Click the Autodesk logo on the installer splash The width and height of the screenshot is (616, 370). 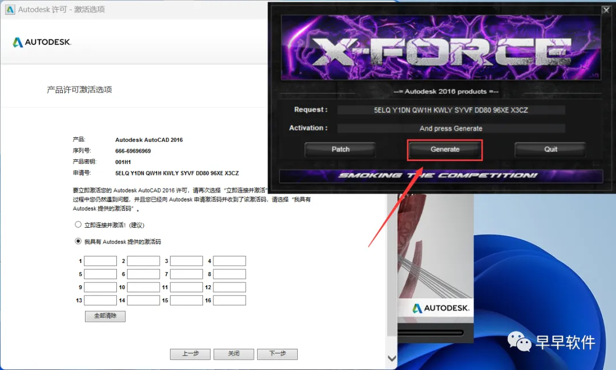click(441, 309)
